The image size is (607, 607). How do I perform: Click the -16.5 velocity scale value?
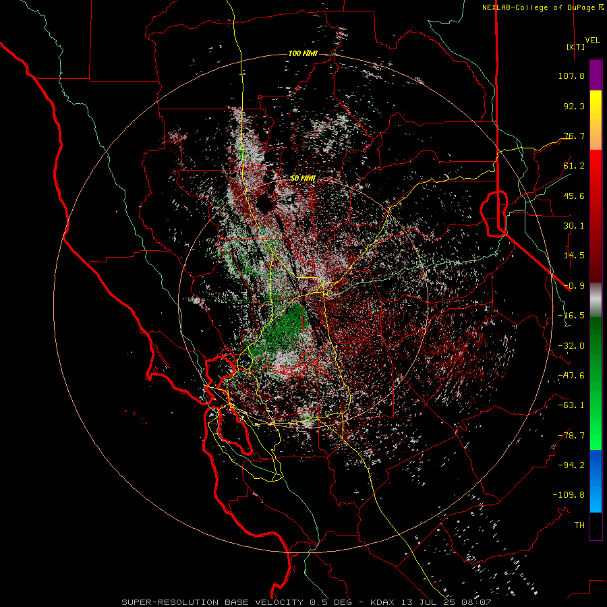click(571, 316)
